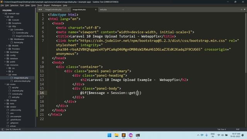Open the View menu
Screen dimensions: 247x139
27,5
